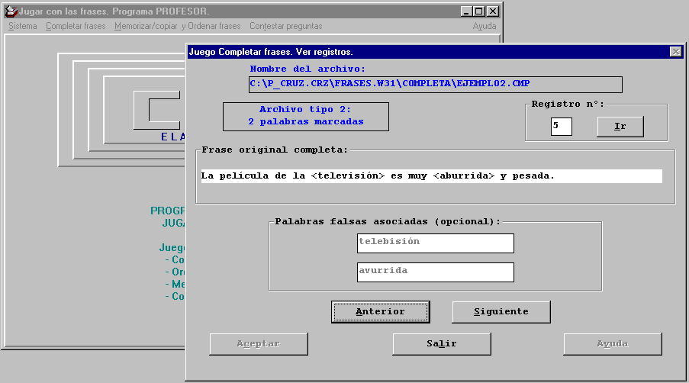Click the Aceptar button
Viewport: 689px width, 383px height.
pyautogui.click(x=259, y=344)
